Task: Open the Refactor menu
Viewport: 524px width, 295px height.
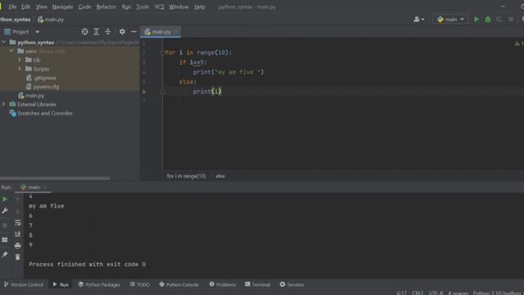Action: 106,7
